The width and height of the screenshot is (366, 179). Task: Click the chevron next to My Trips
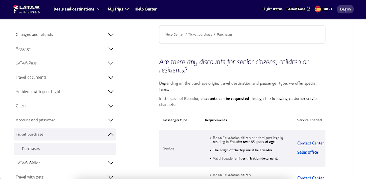127,9
